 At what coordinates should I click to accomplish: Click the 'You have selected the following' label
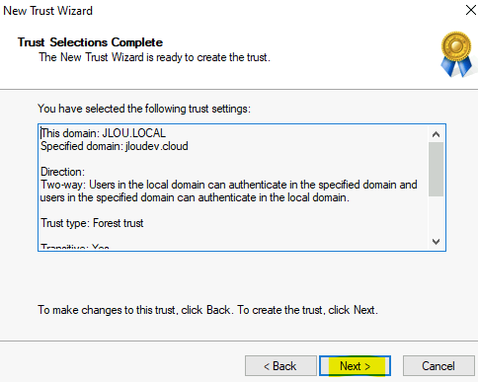click(144, 109)
